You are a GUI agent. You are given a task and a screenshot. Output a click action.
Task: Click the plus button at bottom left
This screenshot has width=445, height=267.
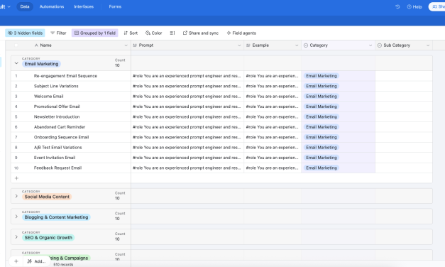point(16,261)
